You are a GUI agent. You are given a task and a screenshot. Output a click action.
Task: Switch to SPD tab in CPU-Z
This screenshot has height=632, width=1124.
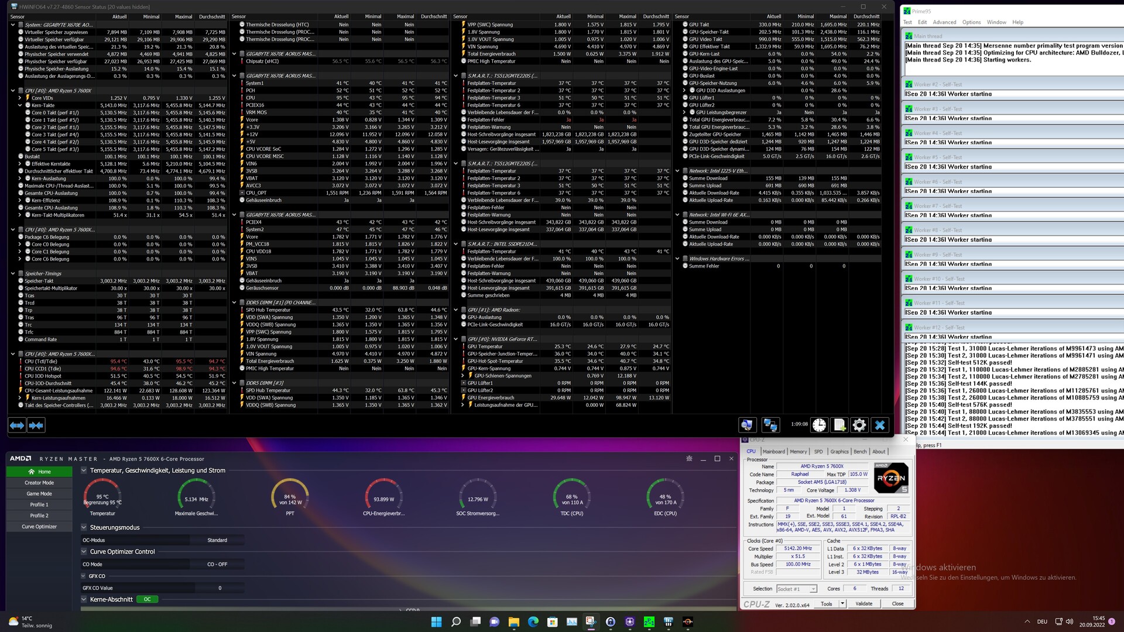(x=818, y=452)
